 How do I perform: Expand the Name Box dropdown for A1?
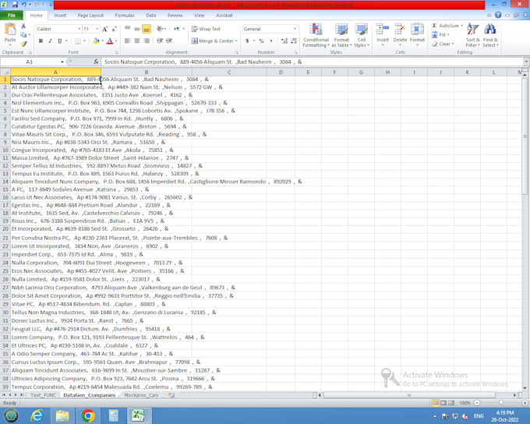coord(62,62)
